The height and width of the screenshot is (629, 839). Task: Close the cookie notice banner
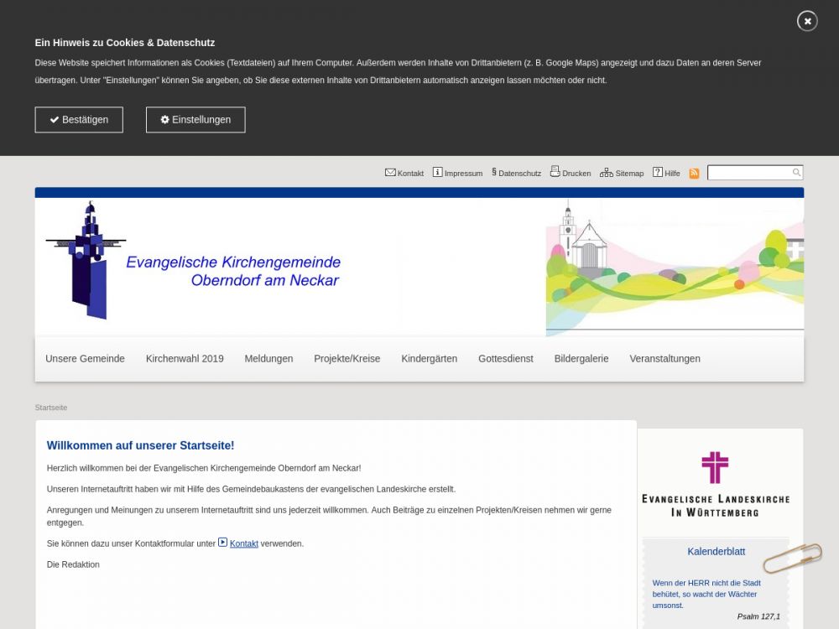click(x=807, y=21)
